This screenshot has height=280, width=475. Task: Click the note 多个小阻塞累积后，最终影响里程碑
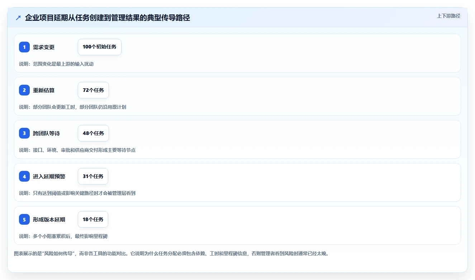pyautogui.click(x=63, y=236)
